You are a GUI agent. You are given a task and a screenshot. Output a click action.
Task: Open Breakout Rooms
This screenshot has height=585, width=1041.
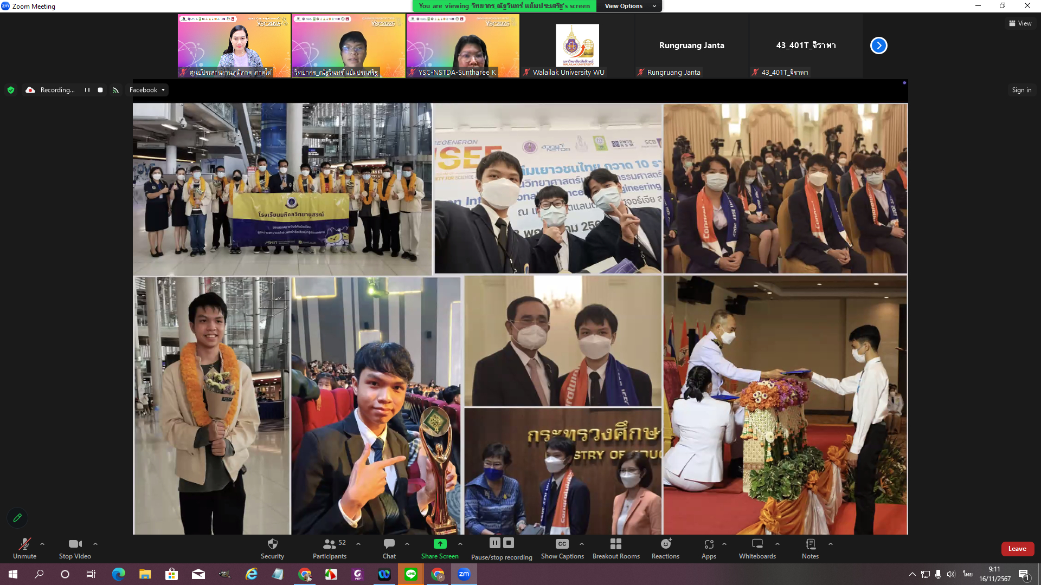(616, 544)
